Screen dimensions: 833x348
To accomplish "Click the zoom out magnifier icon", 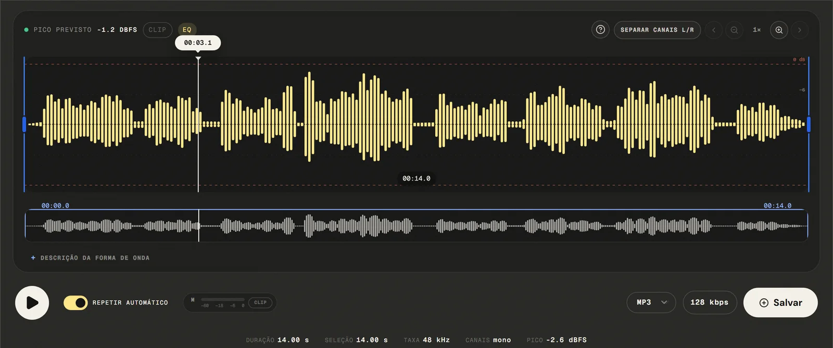I will click(x=734, y=30).
